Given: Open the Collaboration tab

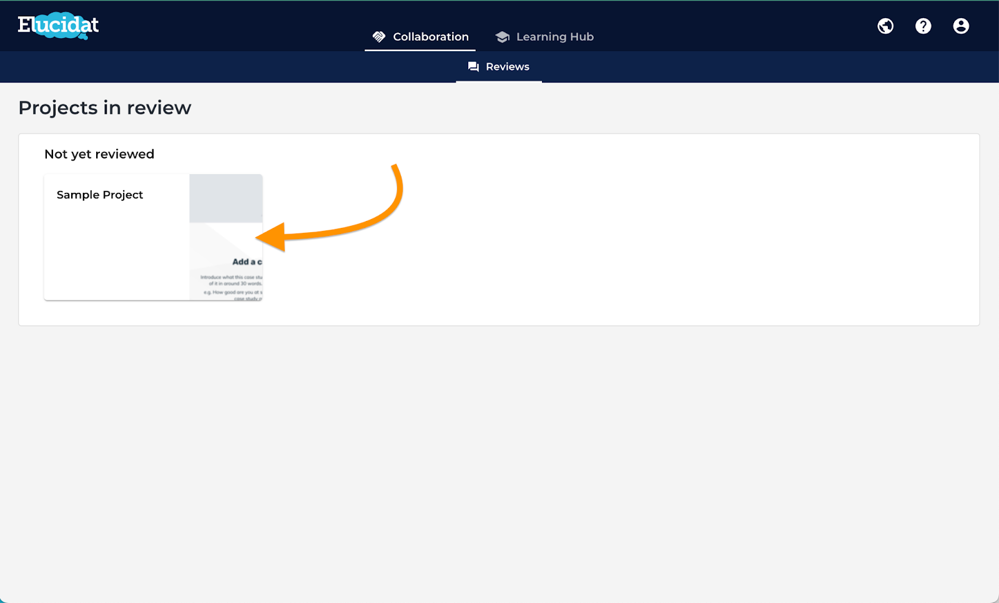Looking at the screenshot, I should click(x=420, y=37).
